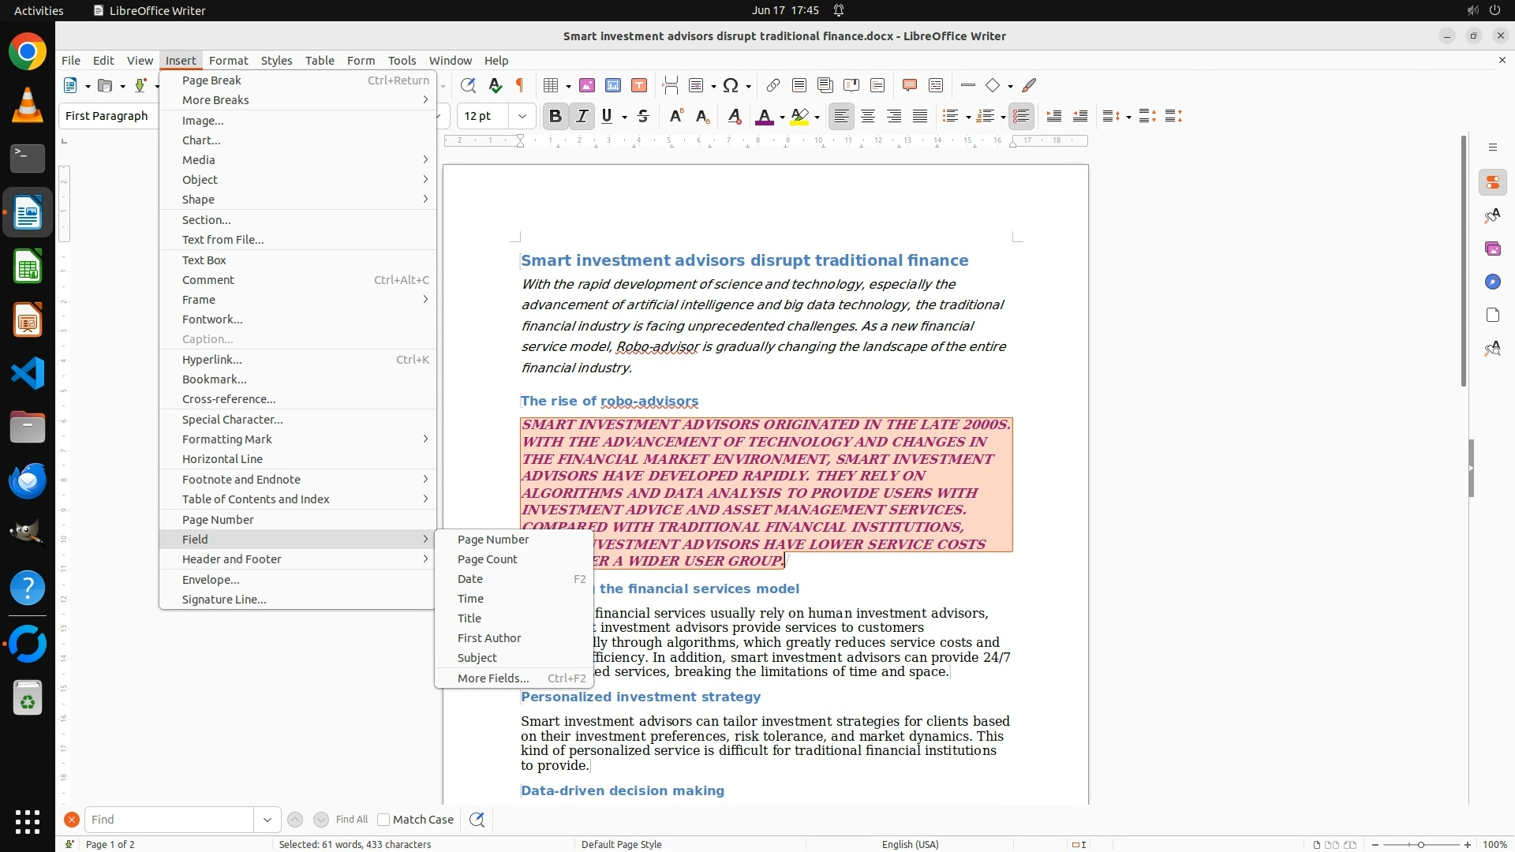Click the Strikethrough formatting icon
The width and height of the screenshot is (1515, 852).
tap(643, 116)
